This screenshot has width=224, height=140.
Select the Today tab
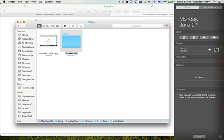pyautogui.click(x=187, y=7)
